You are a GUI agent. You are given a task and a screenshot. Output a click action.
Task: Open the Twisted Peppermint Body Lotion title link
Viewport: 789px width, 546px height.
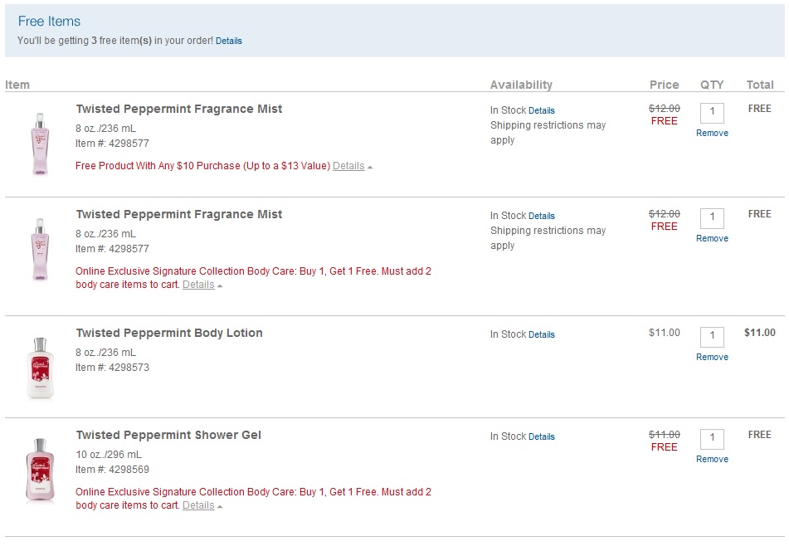169,333
